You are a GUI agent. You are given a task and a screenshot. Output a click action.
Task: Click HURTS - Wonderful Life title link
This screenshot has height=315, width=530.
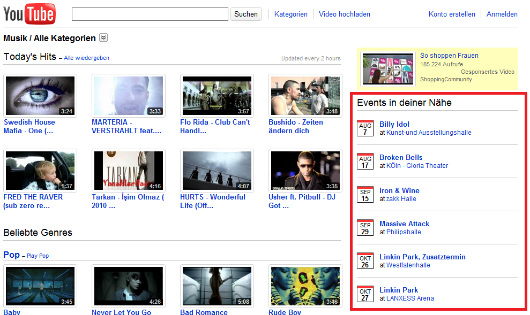pyautogui.click(x=213, y=201)
